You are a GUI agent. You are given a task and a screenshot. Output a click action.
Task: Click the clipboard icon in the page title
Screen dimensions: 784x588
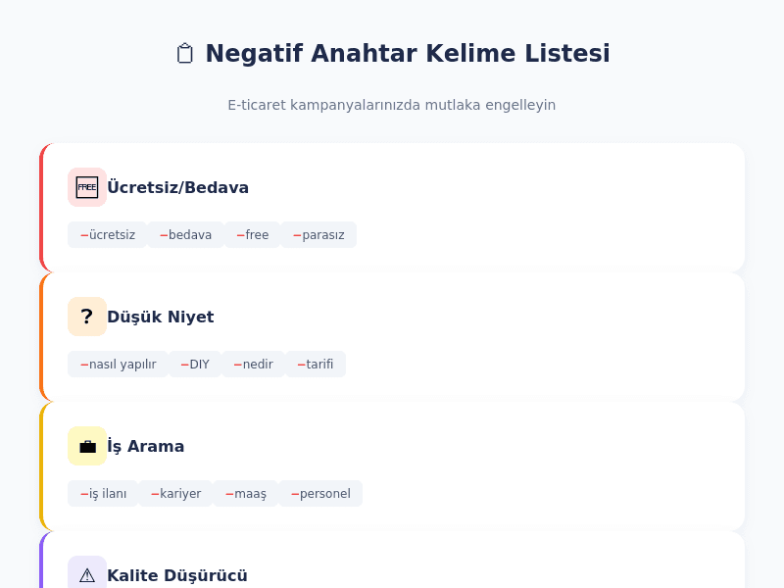[183, 53]
